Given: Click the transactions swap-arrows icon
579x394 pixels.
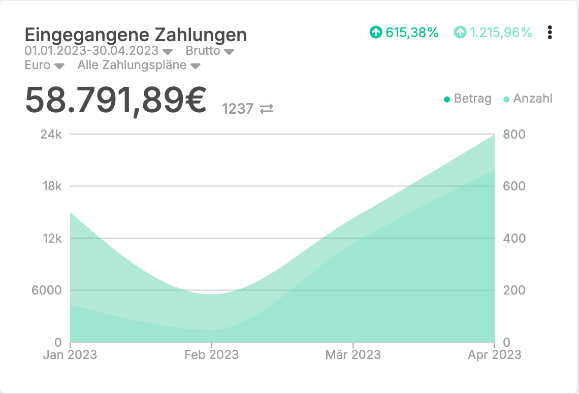Looking at the screenshot, I should (x=267, y=109).
